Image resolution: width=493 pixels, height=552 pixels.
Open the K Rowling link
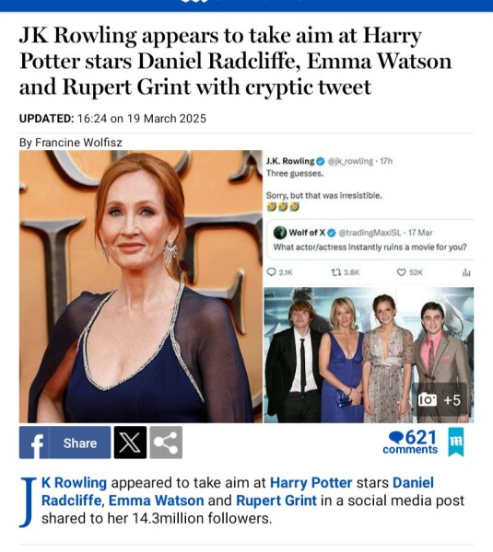tap(74, 483)
